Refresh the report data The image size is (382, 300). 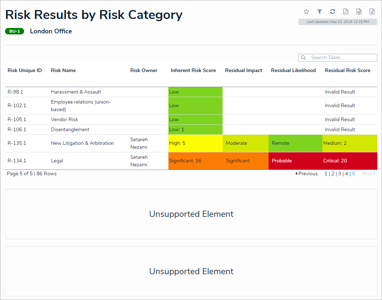332,11
